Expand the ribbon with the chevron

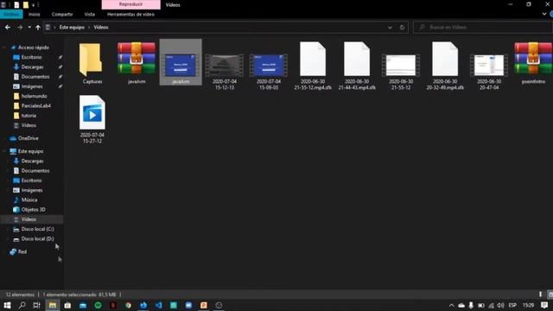click(x=544, y=14)
